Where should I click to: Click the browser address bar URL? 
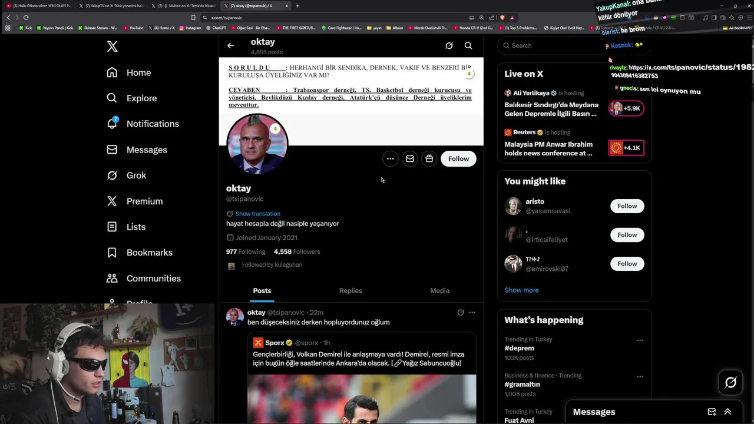click(227, 18)
